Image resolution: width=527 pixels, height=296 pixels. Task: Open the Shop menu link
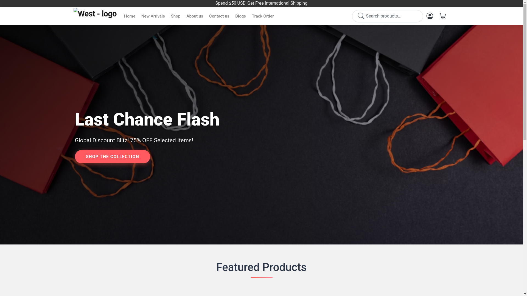(x=176, y=16)
